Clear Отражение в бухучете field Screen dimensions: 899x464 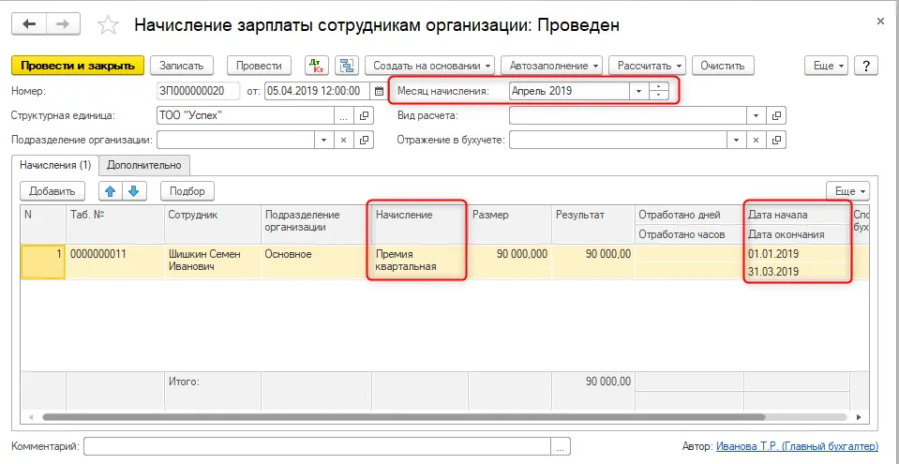(757, 140)
